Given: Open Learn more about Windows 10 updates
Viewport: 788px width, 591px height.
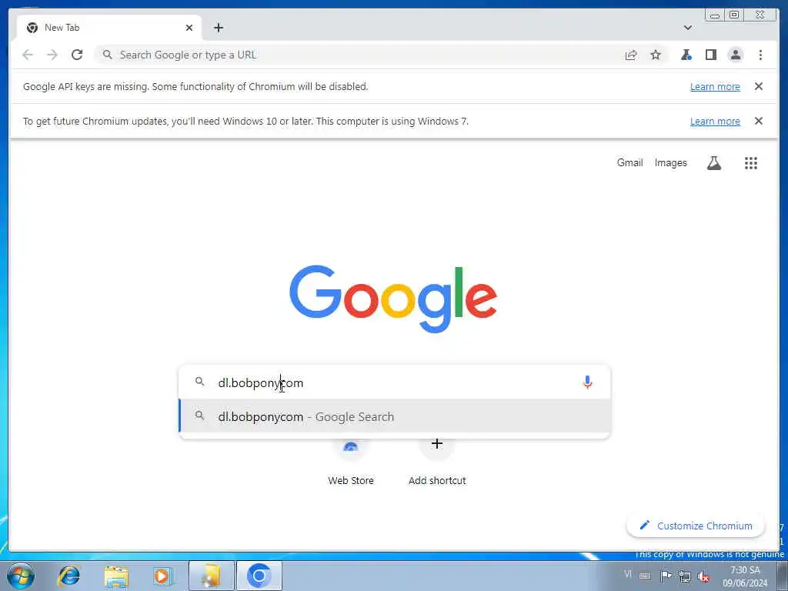Looking at the screenshot, I should 715,121.
